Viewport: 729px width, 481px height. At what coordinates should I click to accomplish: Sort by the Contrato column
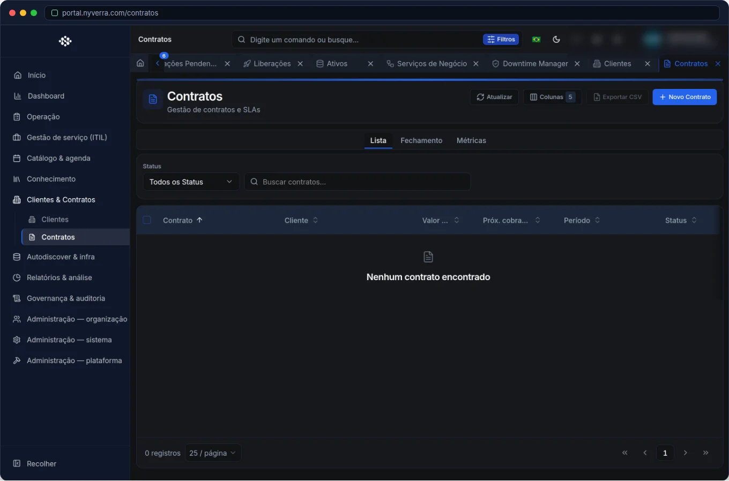[x=183, y=220]
